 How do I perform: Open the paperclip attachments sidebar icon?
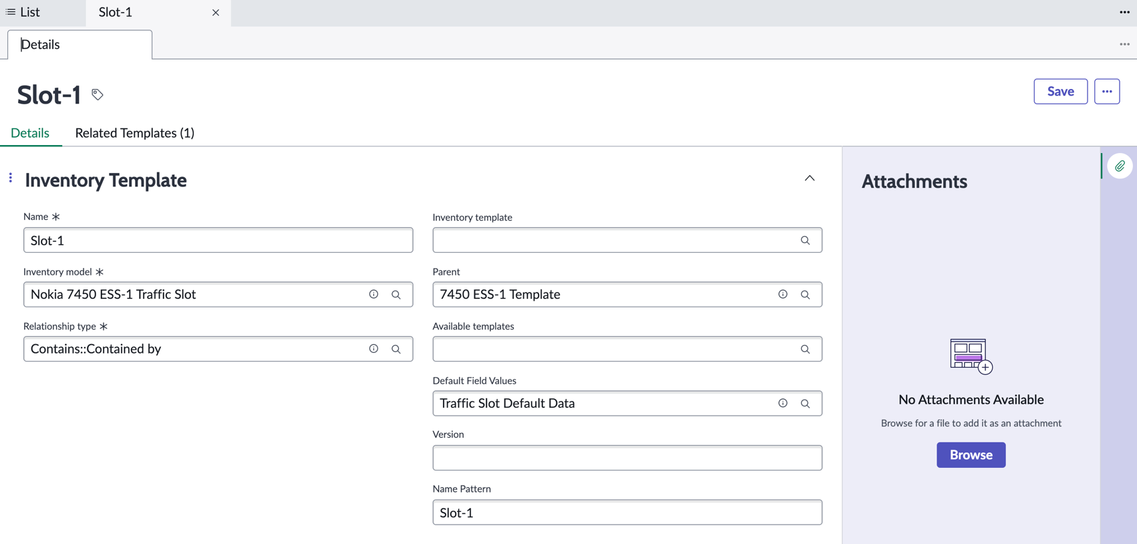click(x=1120, y=166)
